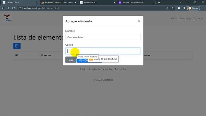Close the Buttons Bootstrap tab
The height and width of the screenshot is (116, 206).
[x=153, y=3]
